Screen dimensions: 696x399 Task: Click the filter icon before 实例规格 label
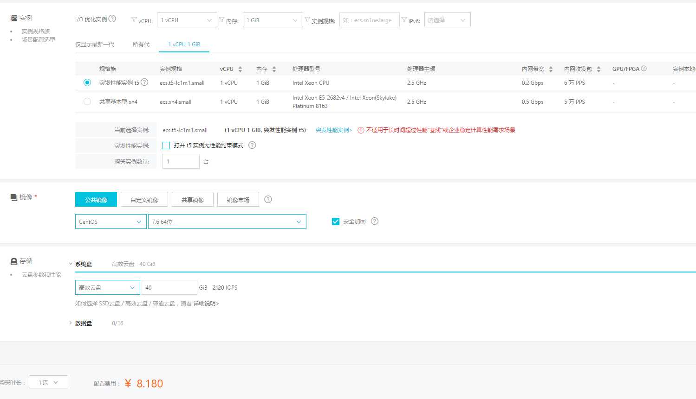(307, 20)
